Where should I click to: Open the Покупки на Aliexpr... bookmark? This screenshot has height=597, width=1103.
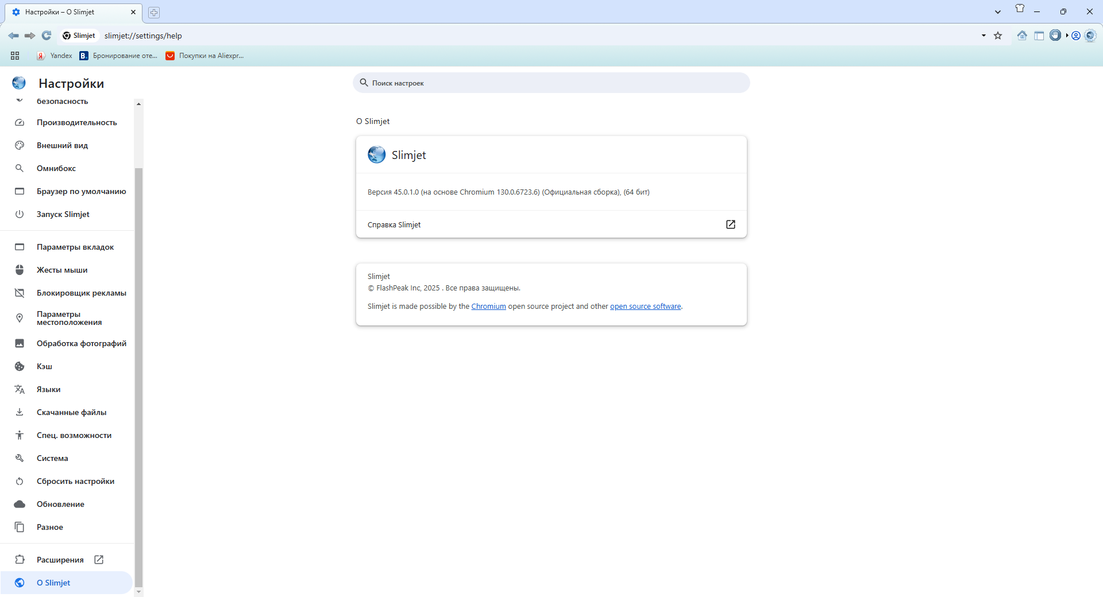tap(205, 56)
